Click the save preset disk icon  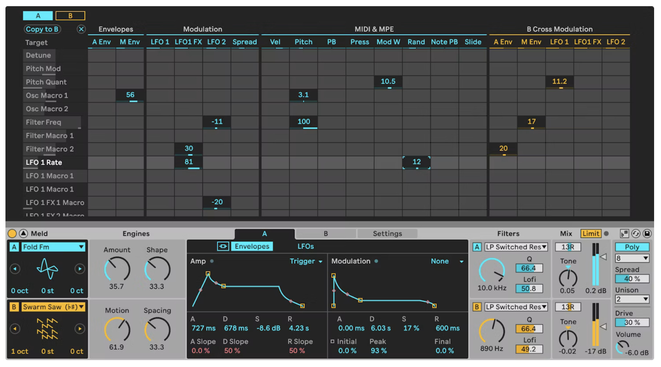click(x=647, y=234)
